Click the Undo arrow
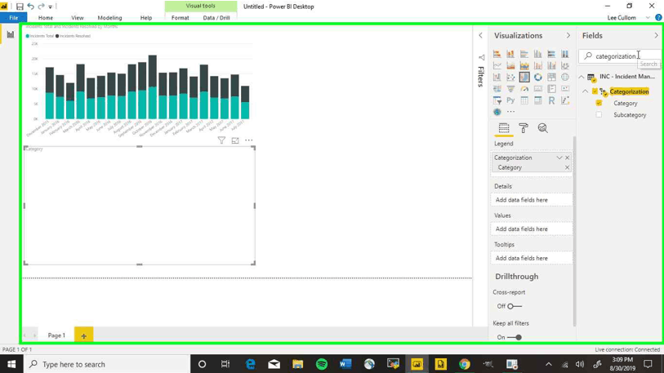 (30, 7)
